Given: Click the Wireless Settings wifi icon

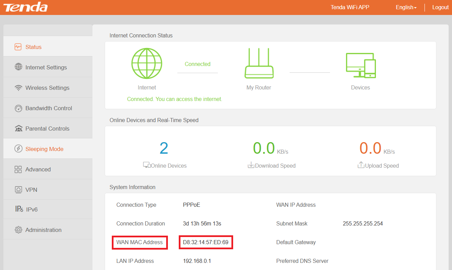Looking at the screenshot, I should coord(18,88).
